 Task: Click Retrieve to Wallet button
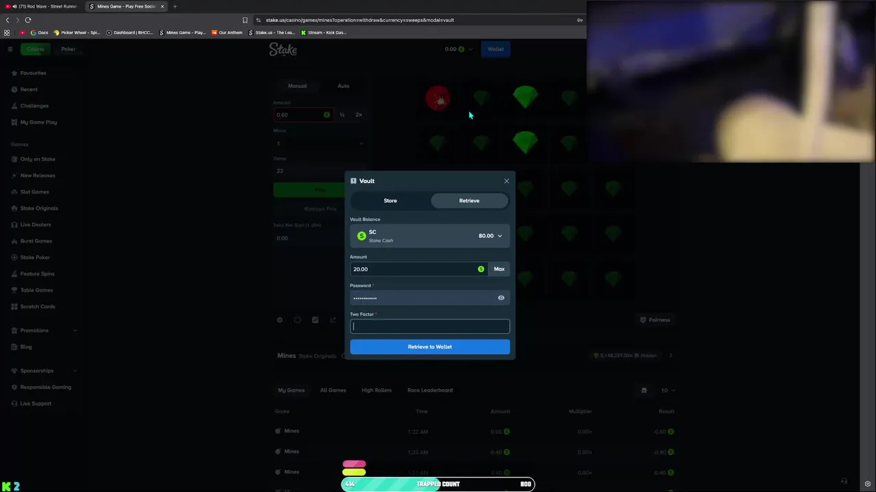(430, 347)
